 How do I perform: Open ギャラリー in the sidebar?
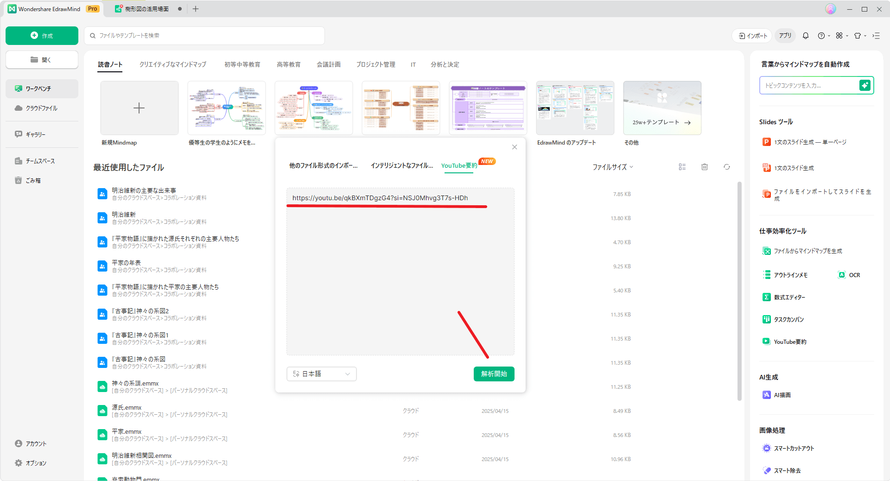point(42,134)
